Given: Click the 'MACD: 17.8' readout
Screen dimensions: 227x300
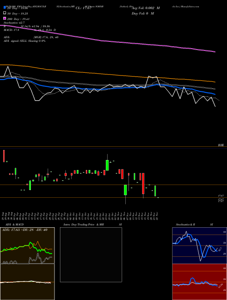Looking at the screenshot, I should (x=11, y=30).
